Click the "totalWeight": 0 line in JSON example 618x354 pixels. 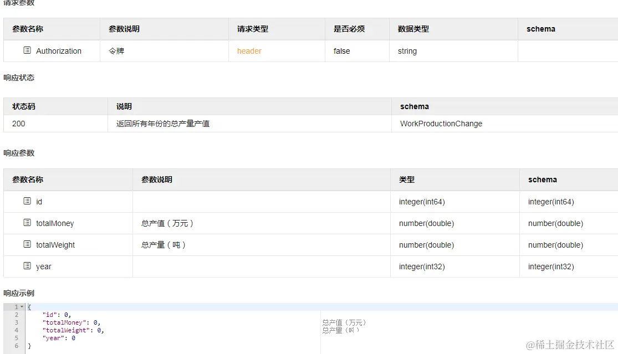pyautogui.click(x=73, y=330)
